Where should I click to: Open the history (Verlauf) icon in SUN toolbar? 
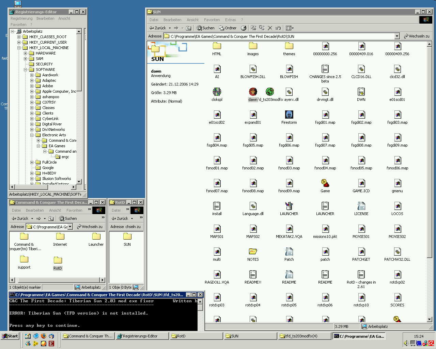click(x=244, y=28)
